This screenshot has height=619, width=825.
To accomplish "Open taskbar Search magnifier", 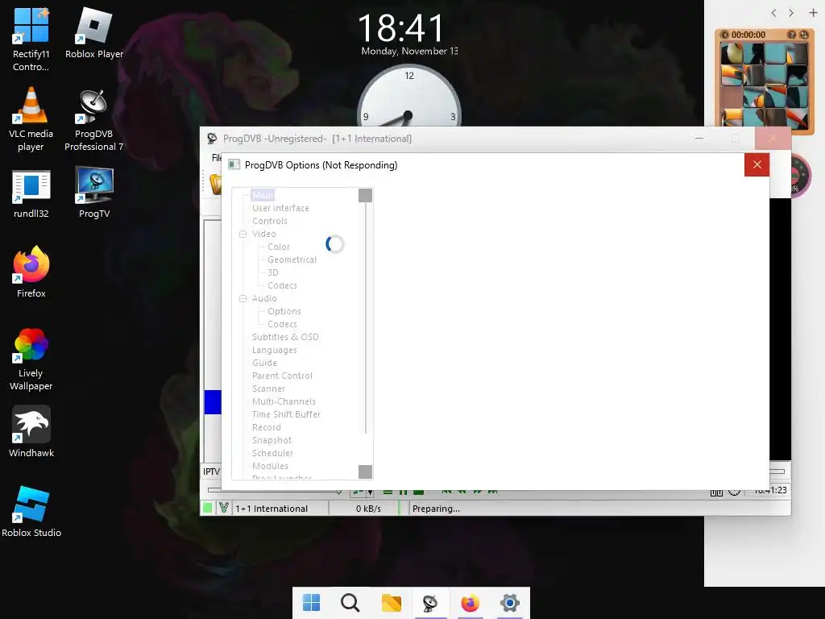I will [350, 603].
